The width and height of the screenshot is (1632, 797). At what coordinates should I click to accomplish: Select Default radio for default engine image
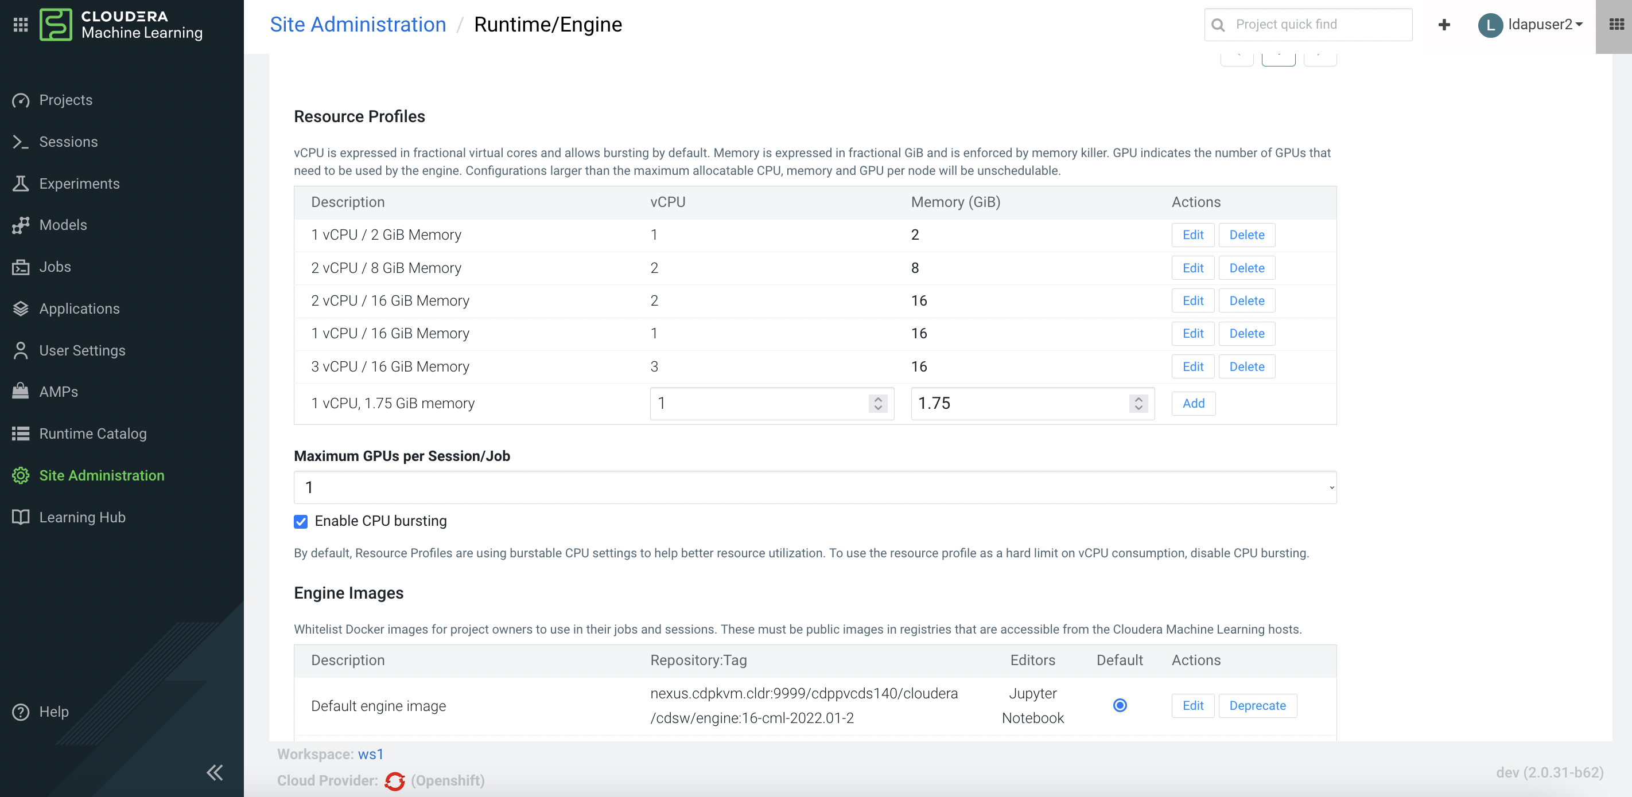[x=1120, y=705]
